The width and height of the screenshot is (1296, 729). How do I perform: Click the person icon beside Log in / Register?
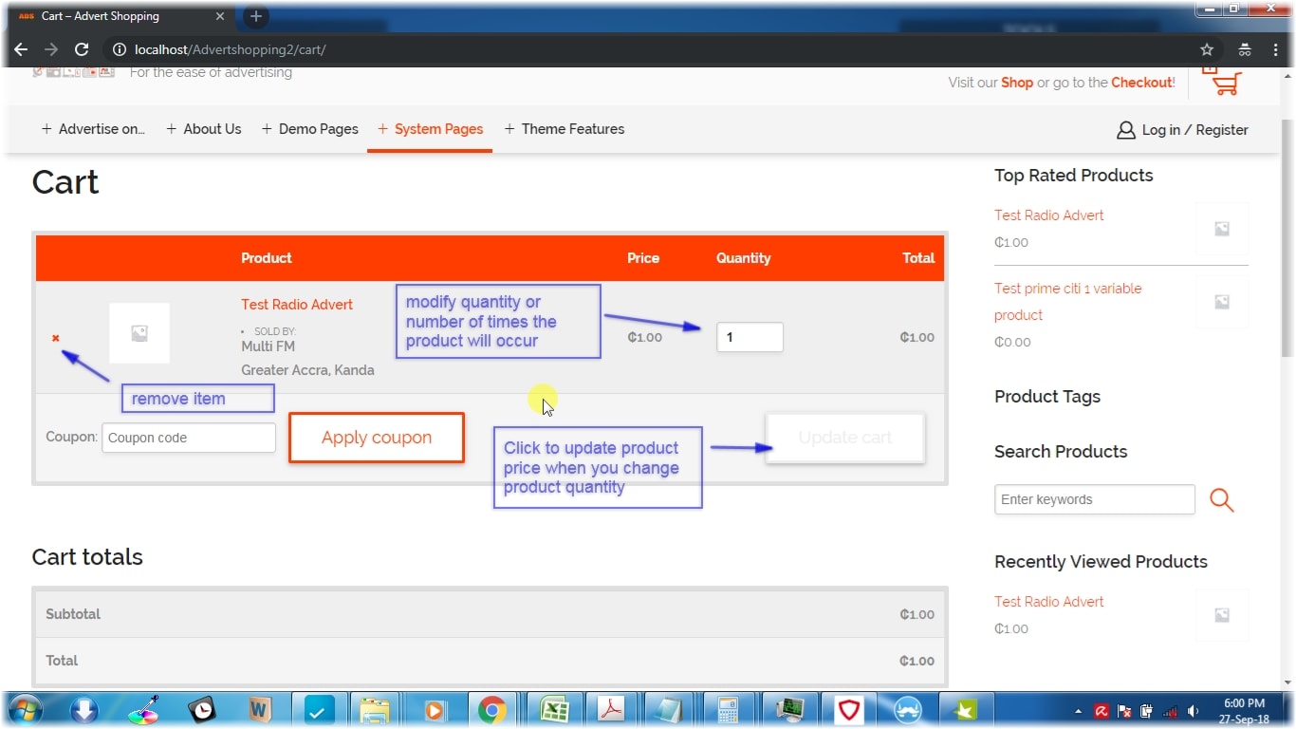pos(1125,130)
